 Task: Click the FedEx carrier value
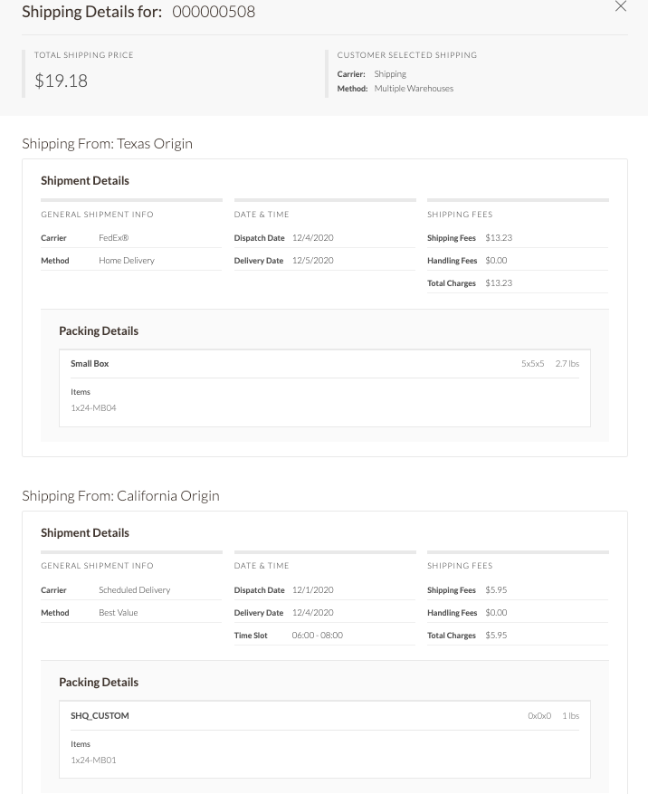pos(114,238)
